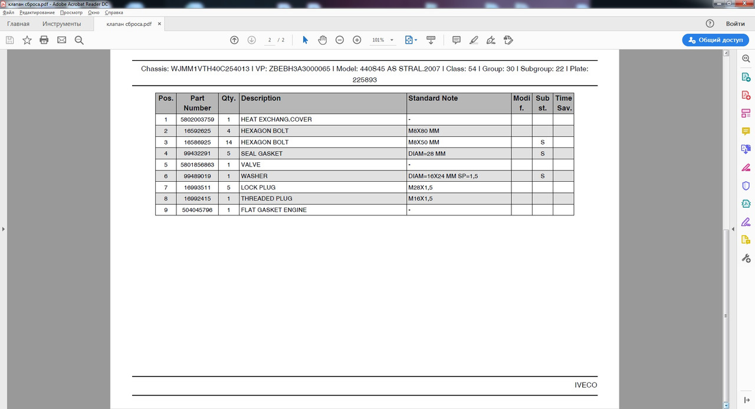
Task: Click the Общий доступ share button
Action: tap(715, 40)
